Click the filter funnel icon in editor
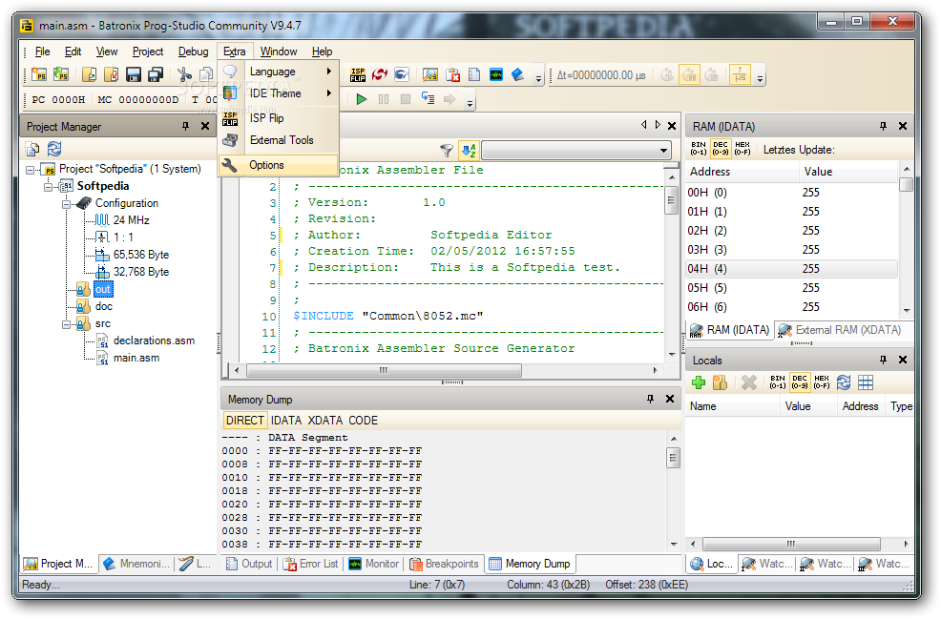Image resolution: width=941 pixels, height=619 pixels. point(447,150)
